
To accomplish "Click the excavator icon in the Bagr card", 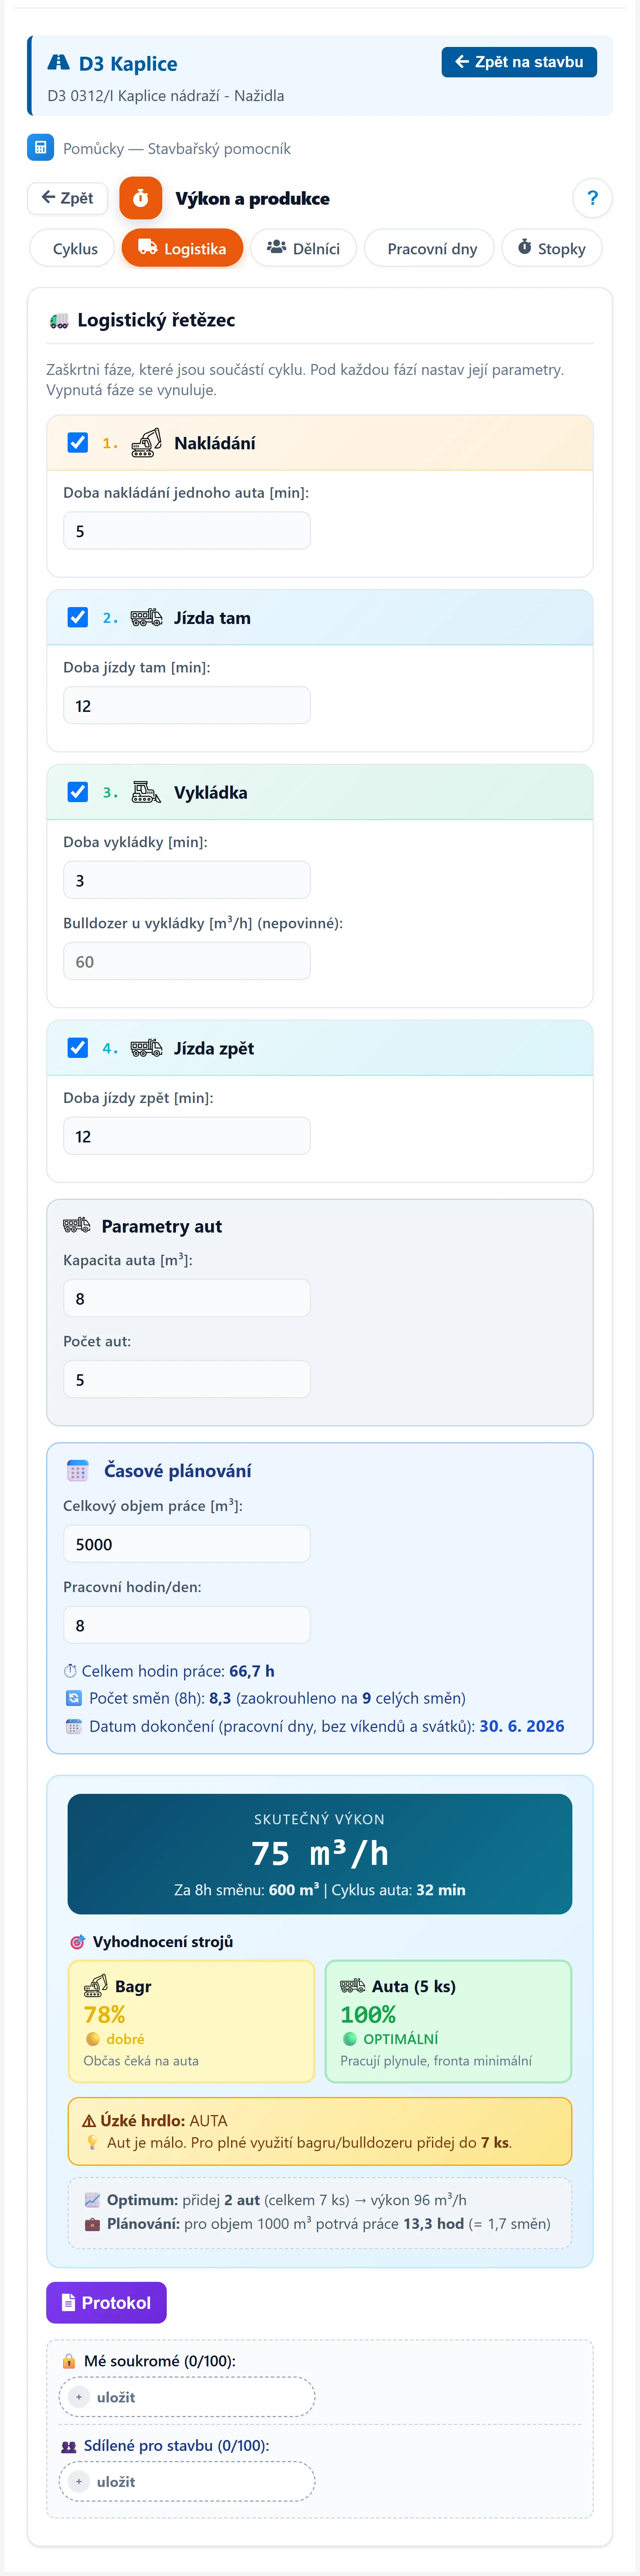I will point(96,1986).
